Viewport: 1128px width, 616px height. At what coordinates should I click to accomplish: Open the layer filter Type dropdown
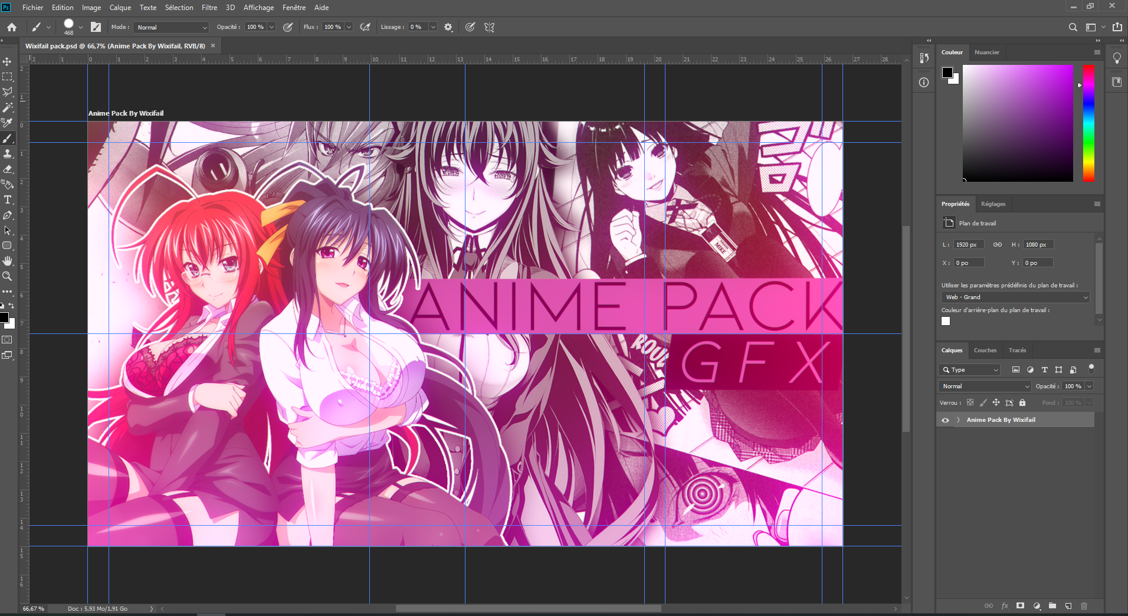pos(969,370)
